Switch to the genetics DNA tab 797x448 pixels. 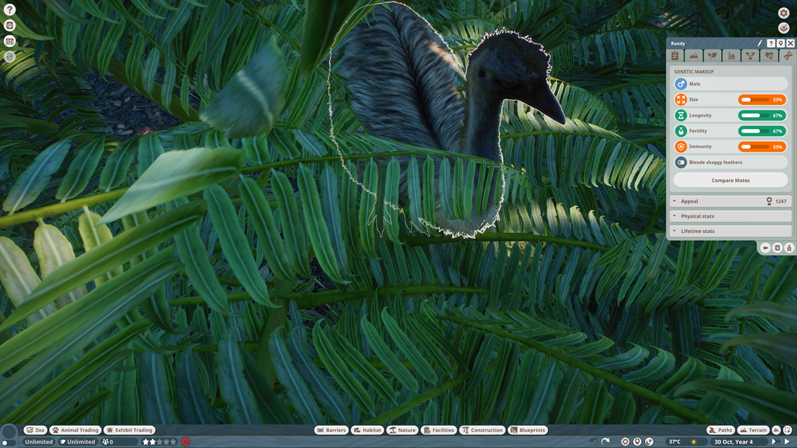[x=787, y=56]
